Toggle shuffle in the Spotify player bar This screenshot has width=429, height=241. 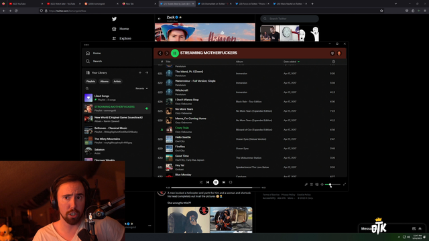[x=201, y=182]
